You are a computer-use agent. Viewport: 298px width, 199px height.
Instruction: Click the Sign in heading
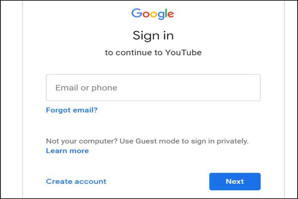[x=153, y=35]
